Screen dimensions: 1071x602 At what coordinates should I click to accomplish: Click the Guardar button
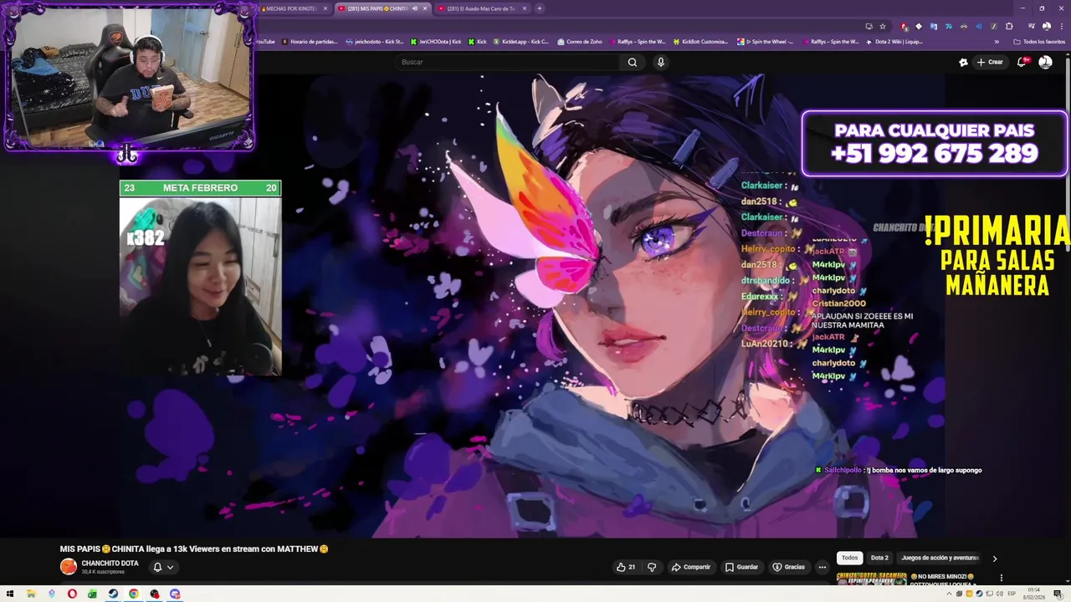[x=741, y=567]
